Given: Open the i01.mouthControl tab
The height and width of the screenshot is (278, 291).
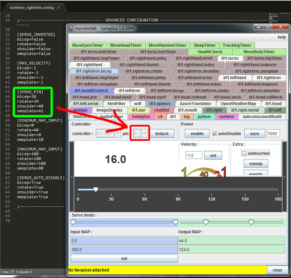Looking at the screenshot, I should 91,91.
